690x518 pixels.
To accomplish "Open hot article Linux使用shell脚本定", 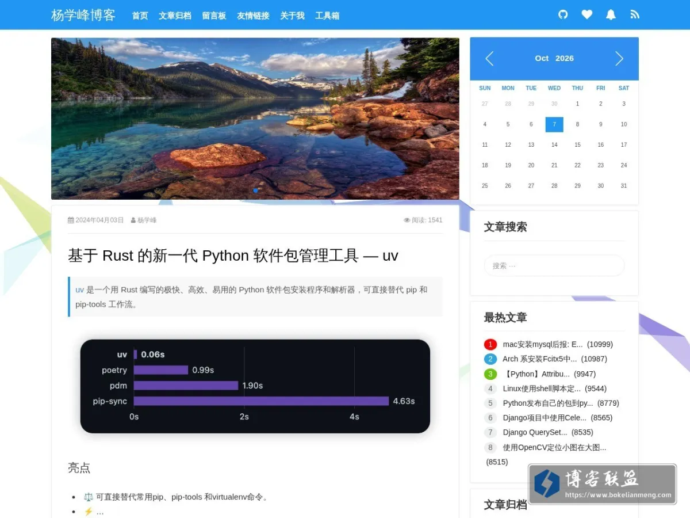I will click(542, 389).
